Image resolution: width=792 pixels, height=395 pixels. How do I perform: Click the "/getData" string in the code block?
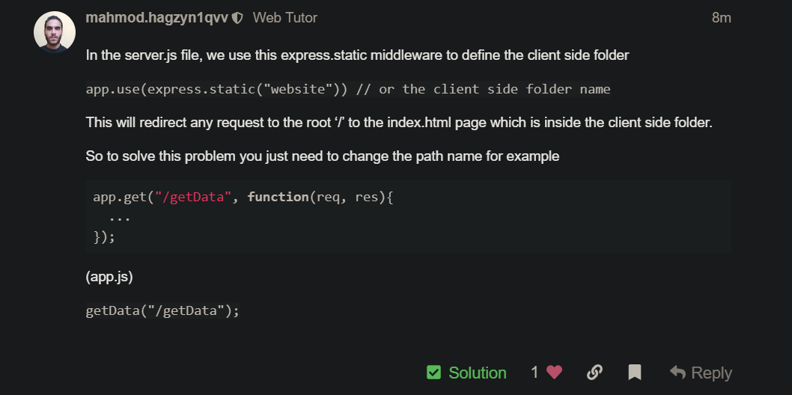[193, 197]
